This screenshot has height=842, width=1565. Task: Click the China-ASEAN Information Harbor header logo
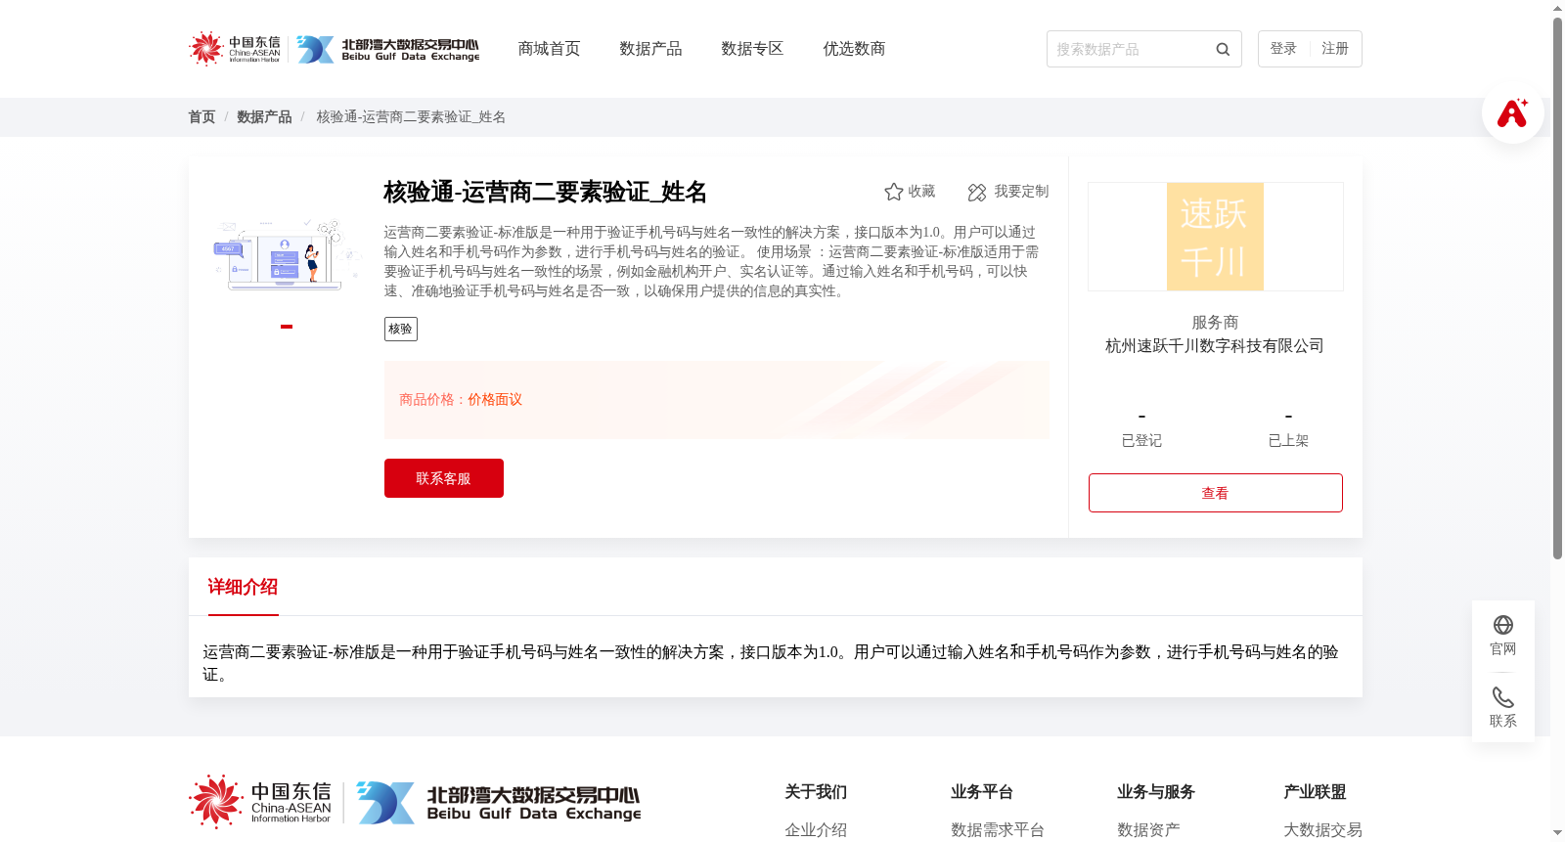(235, 49)
